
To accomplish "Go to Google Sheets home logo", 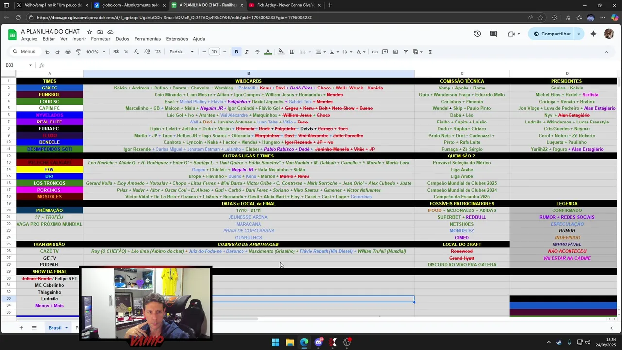I will [x=12, y=35].
